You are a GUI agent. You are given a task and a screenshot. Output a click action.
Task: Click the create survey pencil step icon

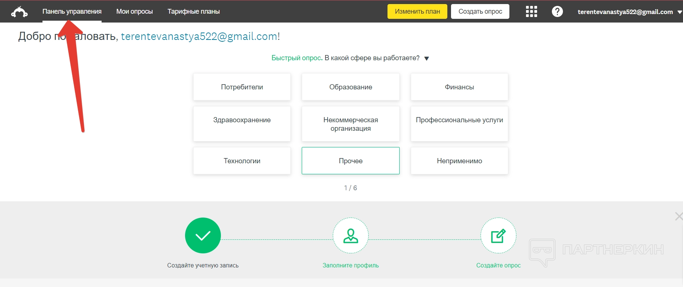click(498, 235)
